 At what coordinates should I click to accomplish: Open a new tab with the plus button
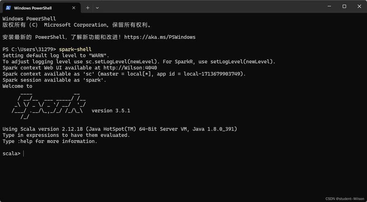(88, 8)
